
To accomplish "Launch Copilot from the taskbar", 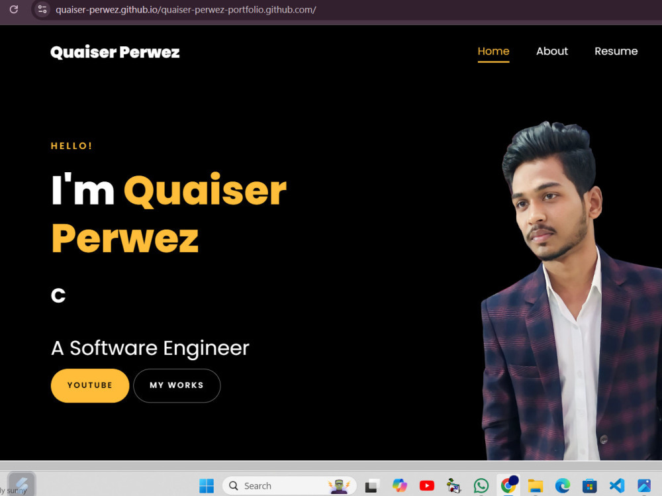I will click(x=399, y=485).
